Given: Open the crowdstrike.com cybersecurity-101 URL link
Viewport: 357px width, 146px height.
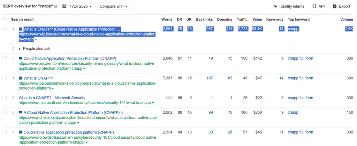Looking at the screenshot, I should point(88,140).
